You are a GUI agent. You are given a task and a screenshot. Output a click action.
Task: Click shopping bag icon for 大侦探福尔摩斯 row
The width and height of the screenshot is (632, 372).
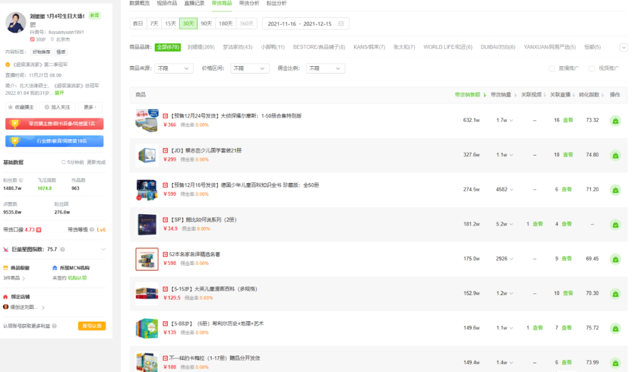[615, 120]
